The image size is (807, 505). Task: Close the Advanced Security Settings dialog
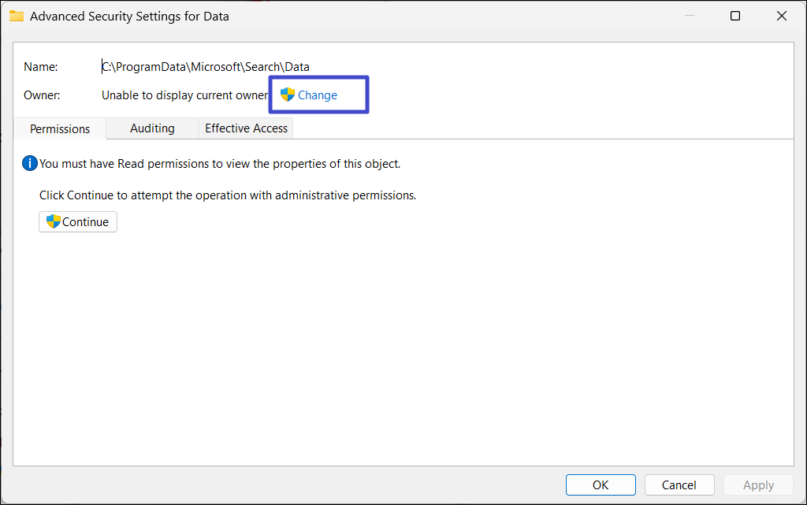click(x=782, y=16)
